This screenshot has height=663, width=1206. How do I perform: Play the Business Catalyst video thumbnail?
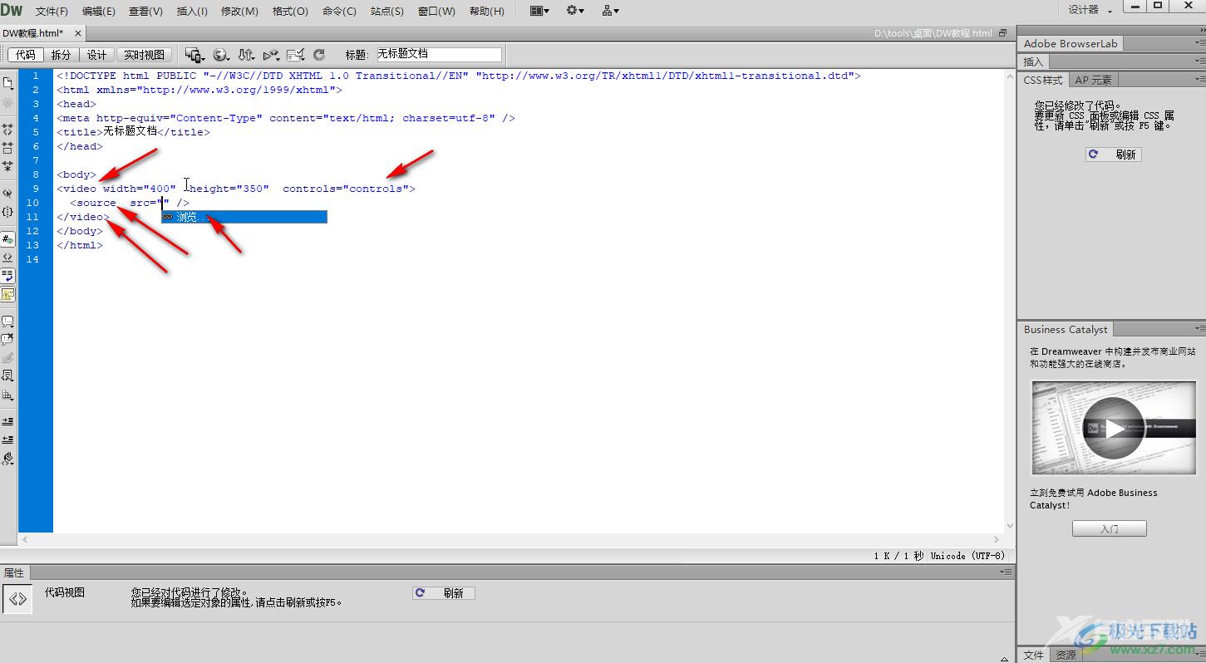click(x=1113, y=428)
